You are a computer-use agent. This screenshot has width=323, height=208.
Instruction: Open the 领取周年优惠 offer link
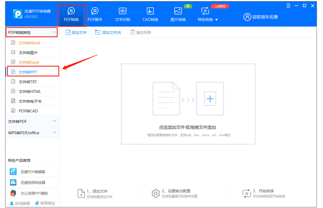pyautogui.click(x=265, y=17)
